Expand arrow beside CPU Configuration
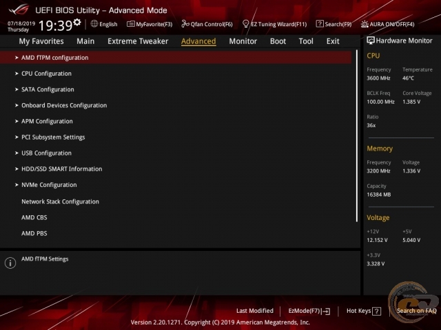The image size is (441, 330). coord(17,74)
